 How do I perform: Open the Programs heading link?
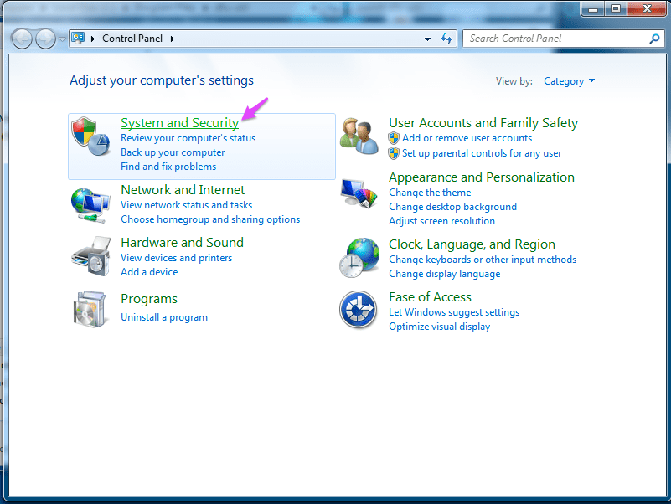tap(149, 299)
